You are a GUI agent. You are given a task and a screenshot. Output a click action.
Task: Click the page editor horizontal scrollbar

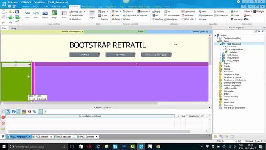tap(80, 103)
